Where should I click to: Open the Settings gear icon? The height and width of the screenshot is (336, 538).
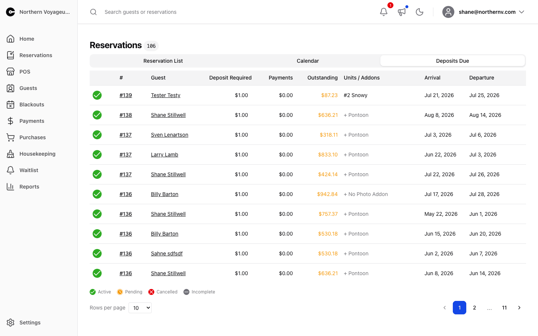10,323
